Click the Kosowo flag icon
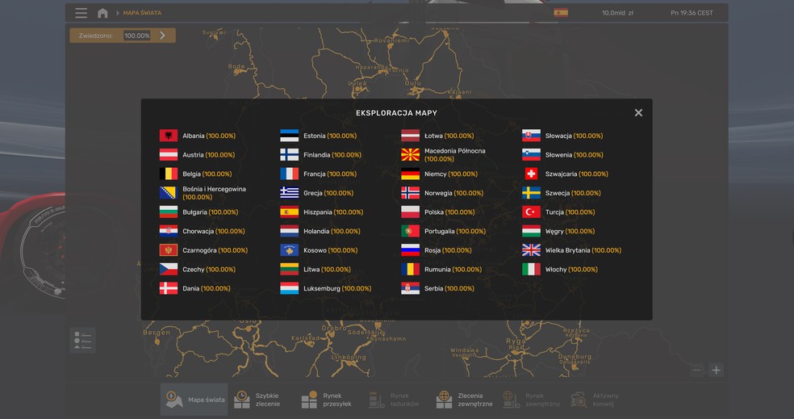Screen dimensions: 794x419 tap(290, 250)
